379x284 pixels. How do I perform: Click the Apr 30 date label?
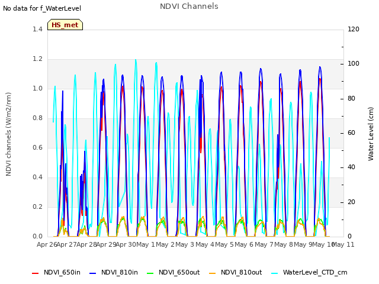tap(126, 244)
